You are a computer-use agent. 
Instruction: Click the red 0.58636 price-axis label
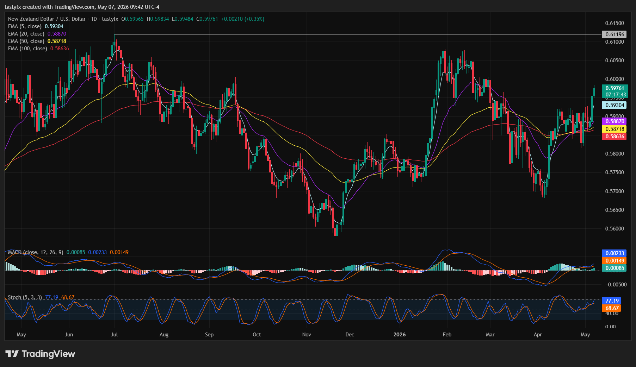[x=615, y=137]
